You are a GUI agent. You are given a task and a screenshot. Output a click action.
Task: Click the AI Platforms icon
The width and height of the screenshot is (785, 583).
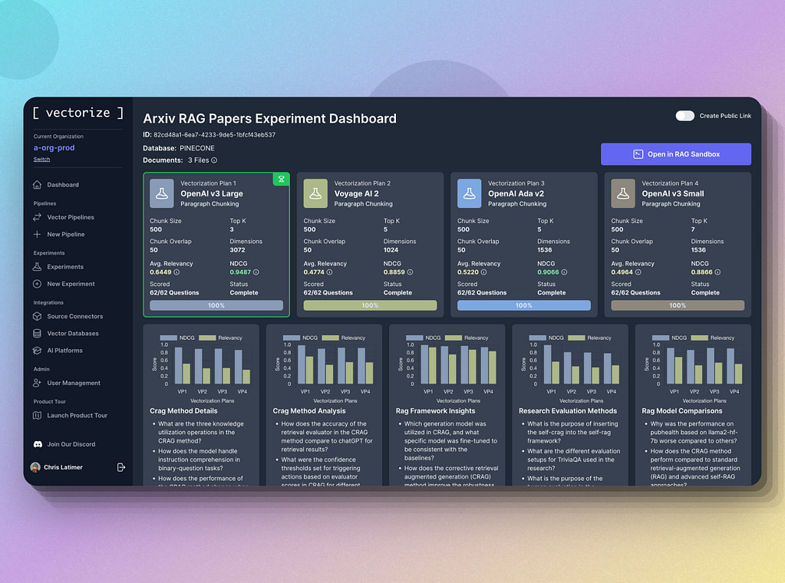[37, 351]
